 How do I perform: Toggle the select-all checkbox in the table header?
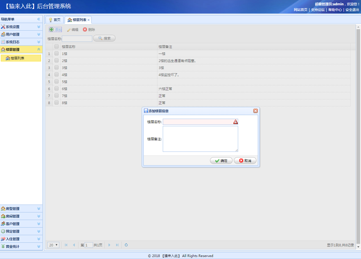(57, 47)
